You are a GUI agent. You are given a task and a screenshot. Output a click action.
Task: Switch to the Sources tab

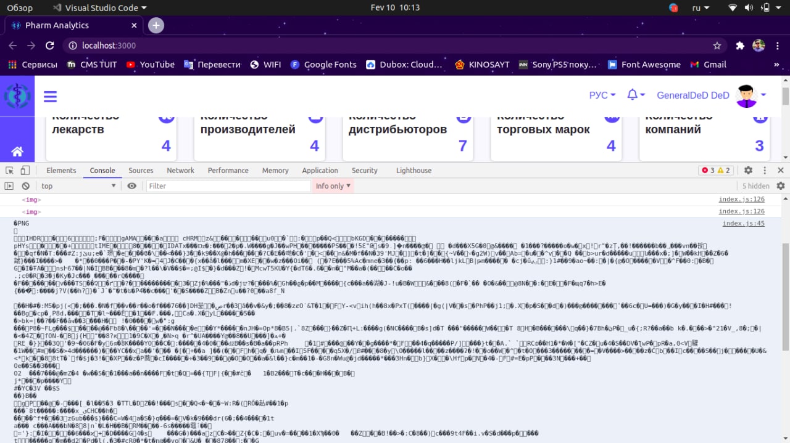(x=141, y=171)
